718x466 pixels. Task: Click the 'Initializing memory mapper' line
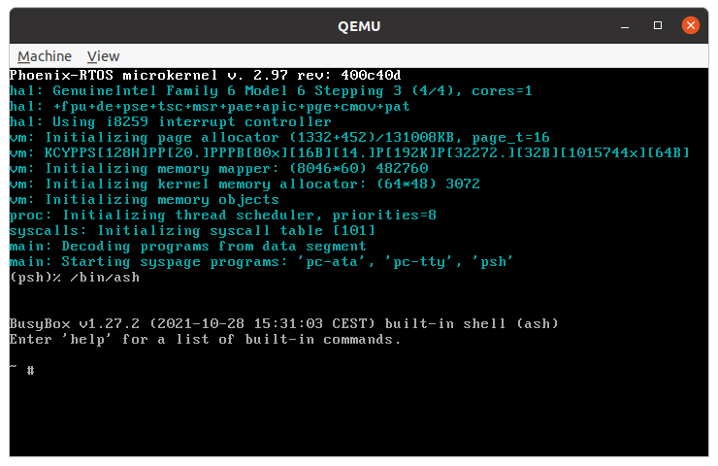click(x=219, y=169)
